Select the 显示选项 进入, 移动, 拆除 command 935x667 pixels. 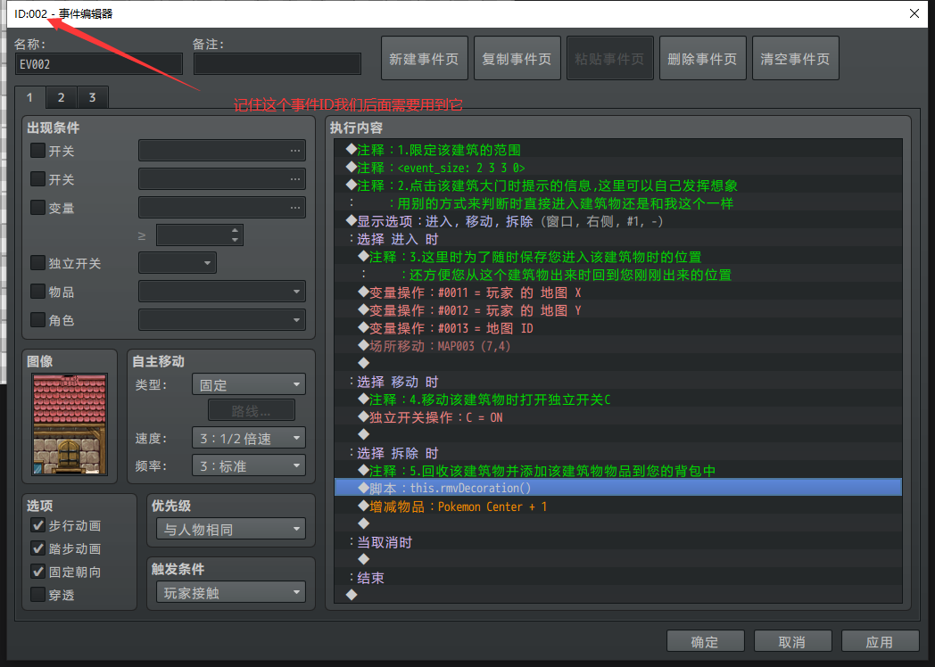617,221
